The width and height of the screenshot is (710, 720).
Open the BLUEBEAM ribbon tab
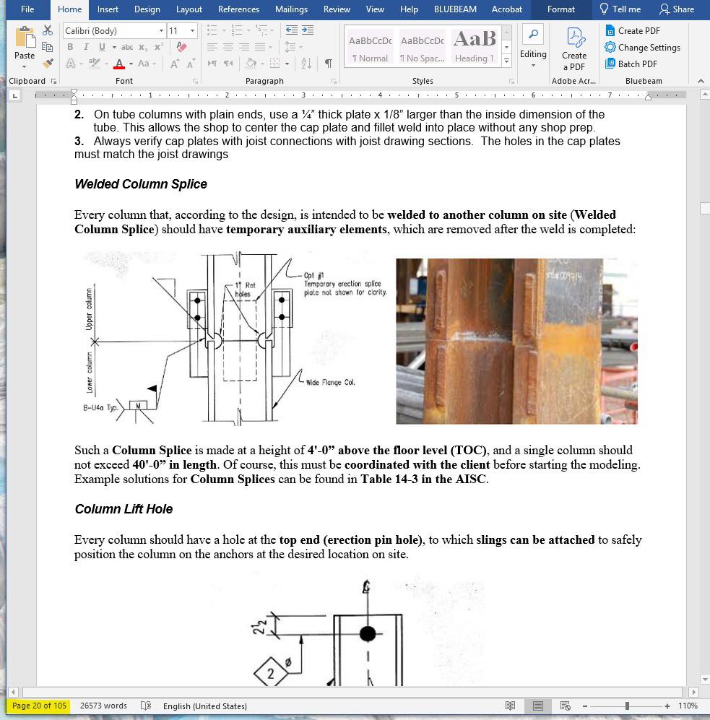pos(455,9)
